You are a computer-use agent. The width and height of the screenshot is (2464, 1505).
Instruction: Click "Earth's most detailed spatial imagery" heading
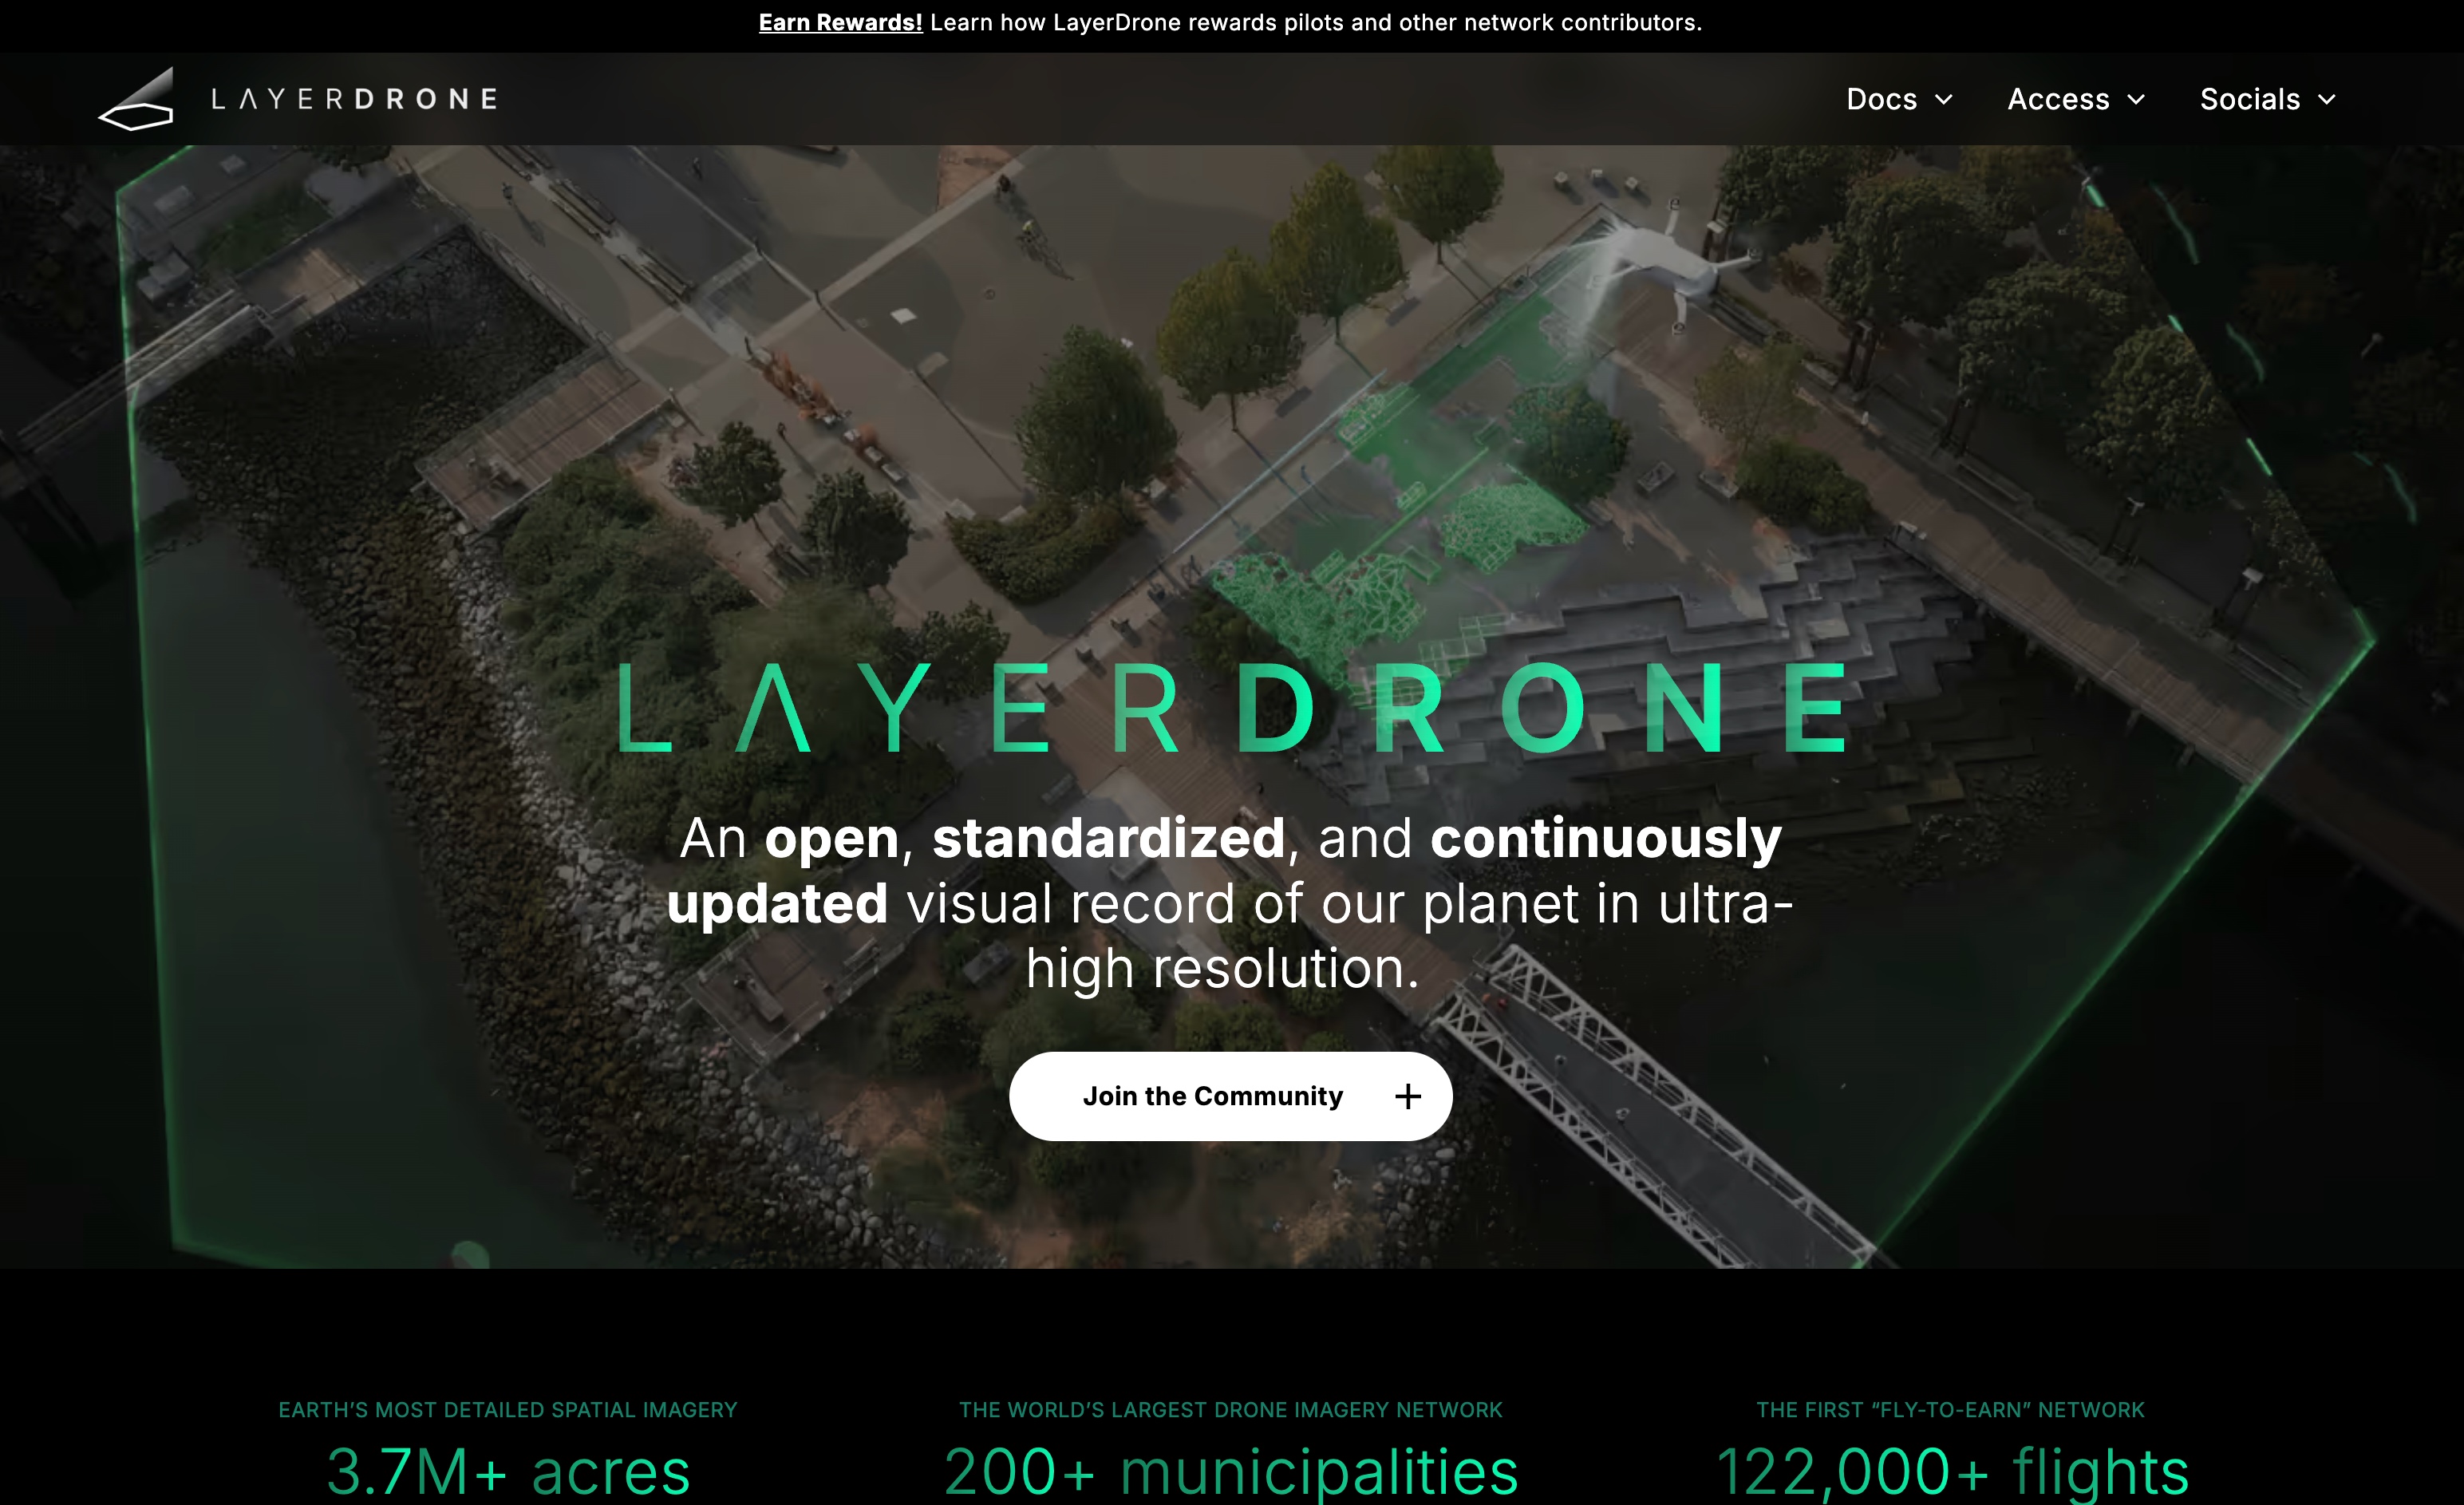(508, 1410)
